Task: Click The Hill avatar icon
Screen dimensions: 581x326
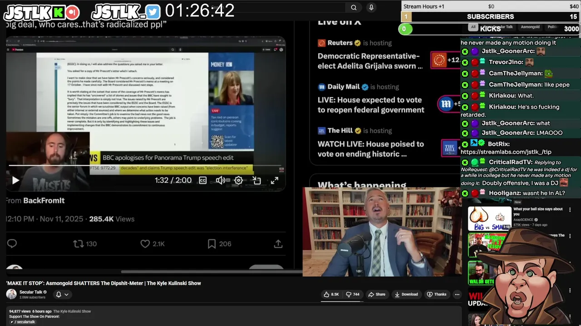Action: point(321,131)
